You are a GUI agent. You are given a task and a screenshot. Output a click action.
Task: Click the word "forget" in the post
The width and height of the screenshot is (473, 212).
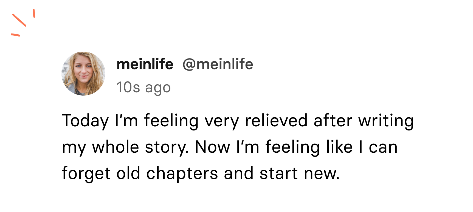pos(86,173)
